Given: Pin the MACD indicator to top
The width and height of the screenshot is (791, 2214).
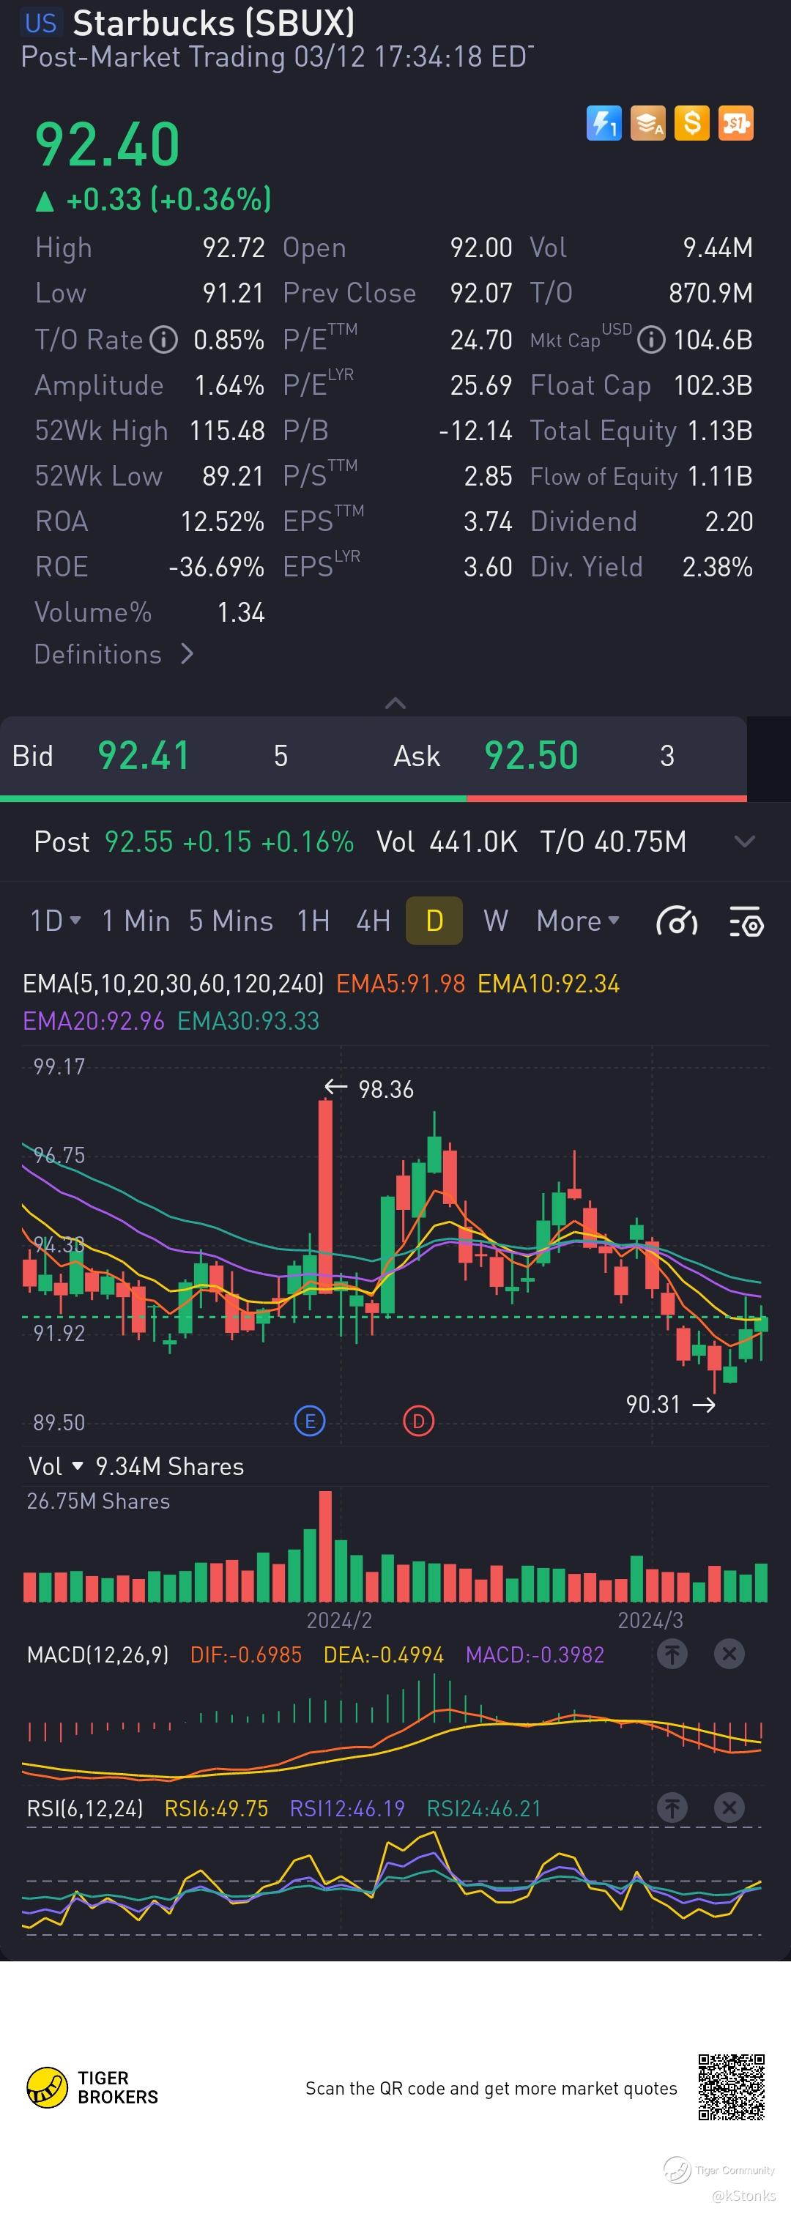Looking at the screenshot, I should [x=672, y=1654].
